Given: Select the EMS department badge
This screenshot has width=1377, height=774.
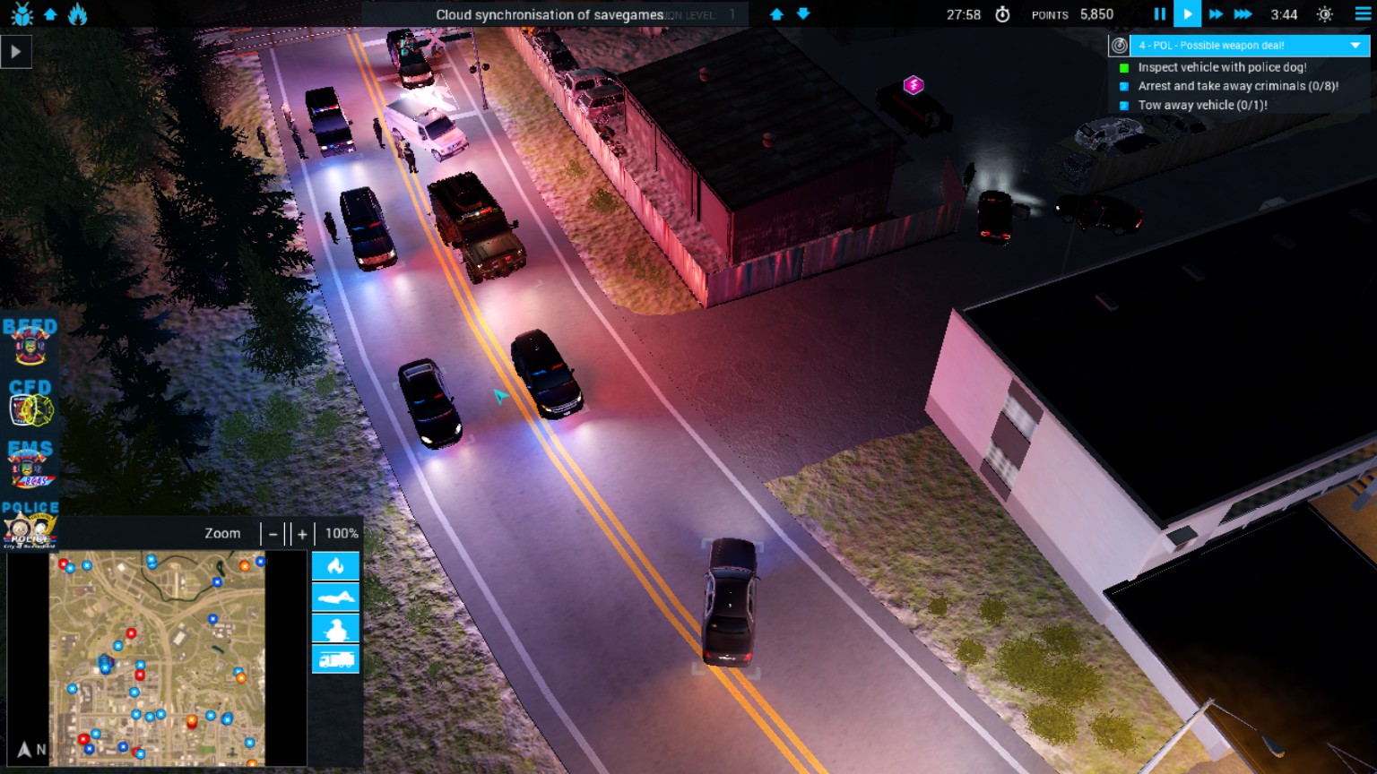Looking at the screenshot, I should (x=30, y=463).
